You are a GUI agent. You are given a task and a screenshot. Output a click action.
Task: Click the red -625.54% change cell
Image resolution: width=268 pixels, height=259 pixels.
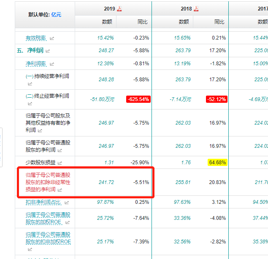pyautogui.click(x=138, y=99)
